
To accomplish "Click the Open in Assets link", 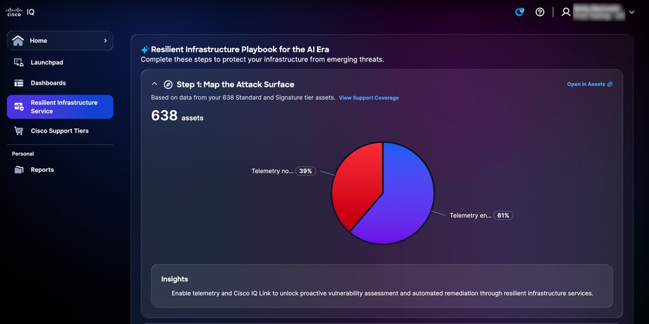I will pos(589,84).
